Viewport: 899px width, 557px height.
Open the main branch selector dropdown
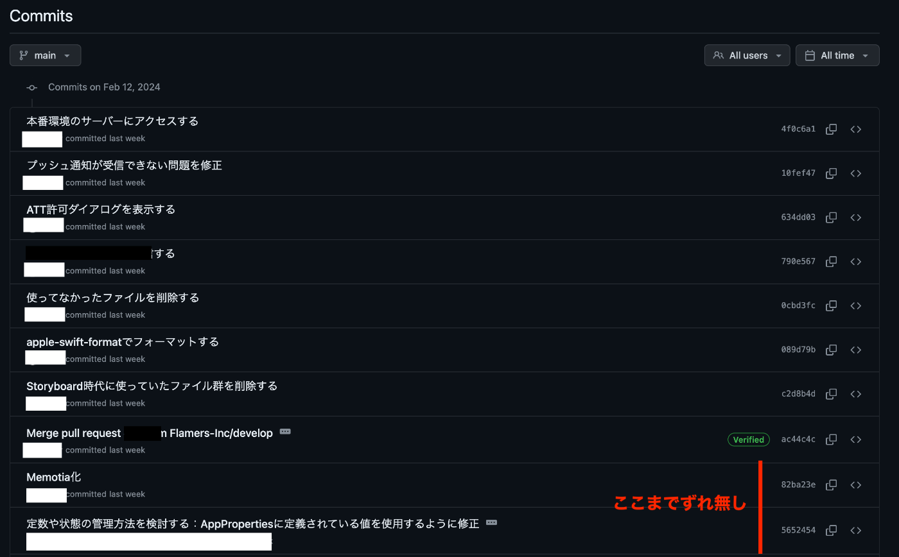coord(45,55)
